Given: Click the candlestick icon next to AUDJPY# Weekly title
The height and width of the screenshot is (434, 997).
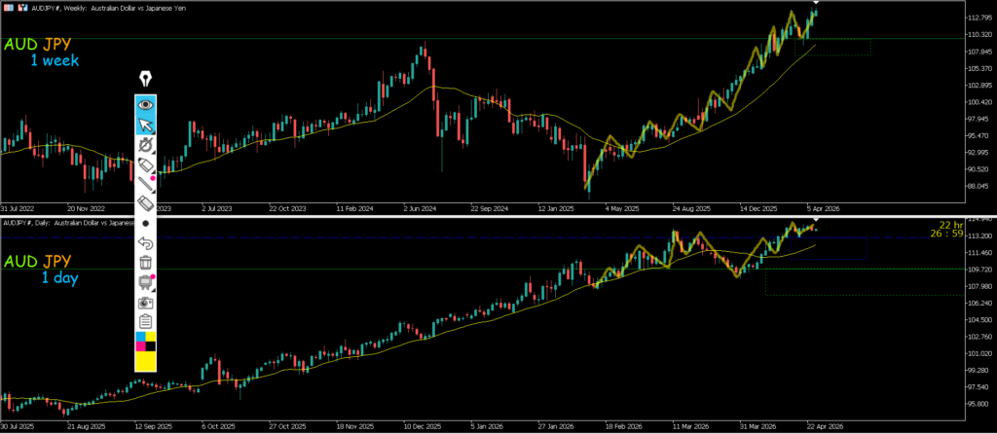Looking at the screenshot, I should point(22,9).
